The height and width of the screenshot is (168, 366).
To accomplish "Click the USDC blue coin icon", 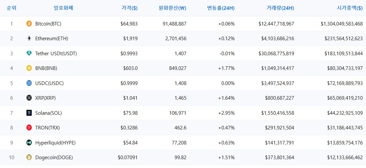I will 29,83.
